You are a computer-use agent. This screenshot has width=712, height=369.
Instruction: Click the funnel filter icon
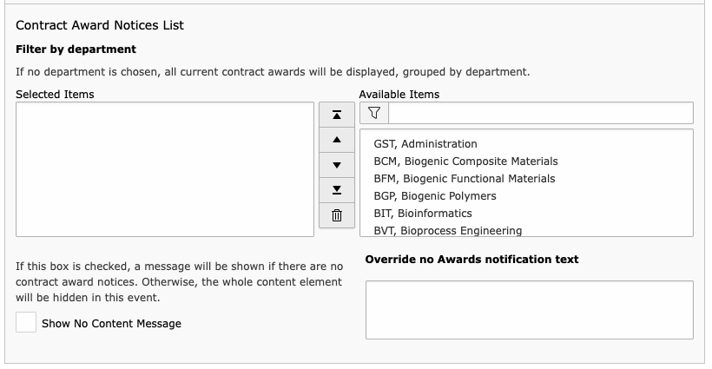(374, 113)
